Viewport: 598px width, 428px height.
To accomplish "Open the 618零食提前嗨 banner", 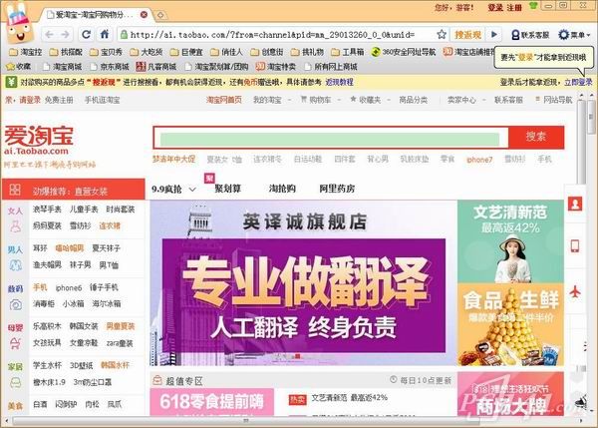I will click(x=211, y=402).
